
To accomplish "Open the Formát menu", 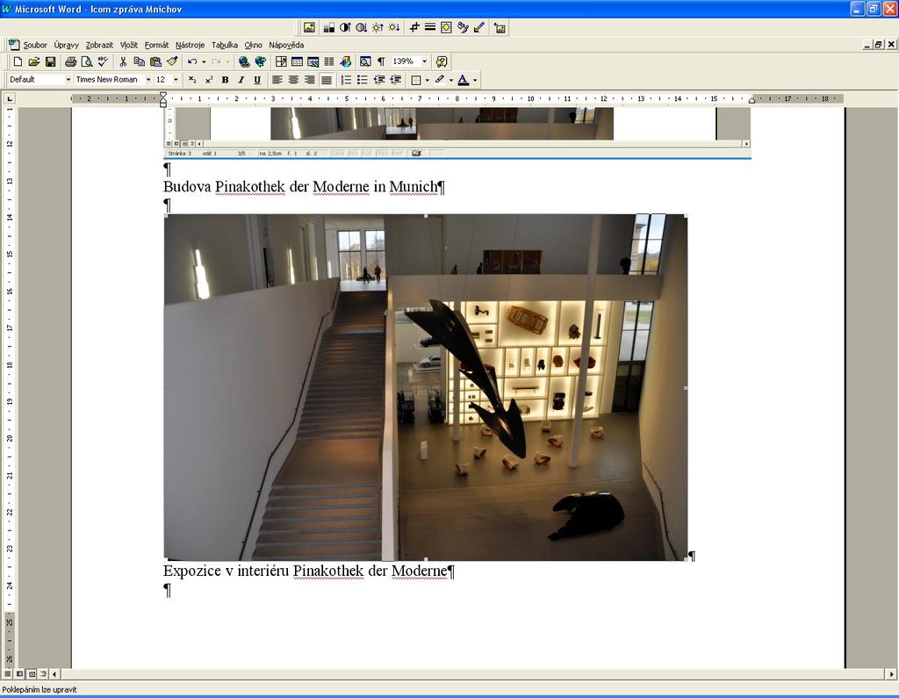I will (x=156, y=45).
